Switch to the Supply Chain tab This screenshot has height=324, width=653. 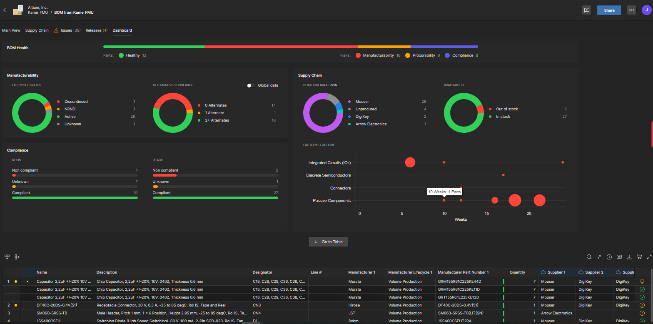[37, 30]
